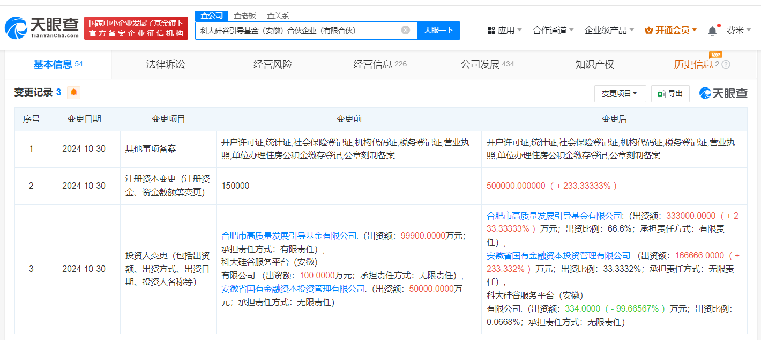This screenshot has width=761, height=340.
Task: Click the 变更后 column header
Action: (614, 119)
